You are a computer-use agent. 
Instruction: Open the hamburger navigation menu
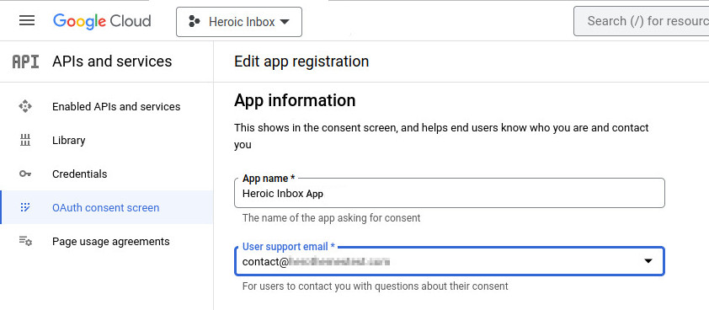click(x=27, y=20)
